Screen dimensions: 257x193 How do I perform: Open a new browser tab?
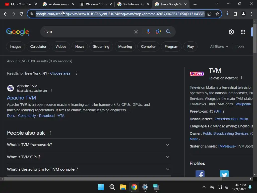click(x=195, y=5)
